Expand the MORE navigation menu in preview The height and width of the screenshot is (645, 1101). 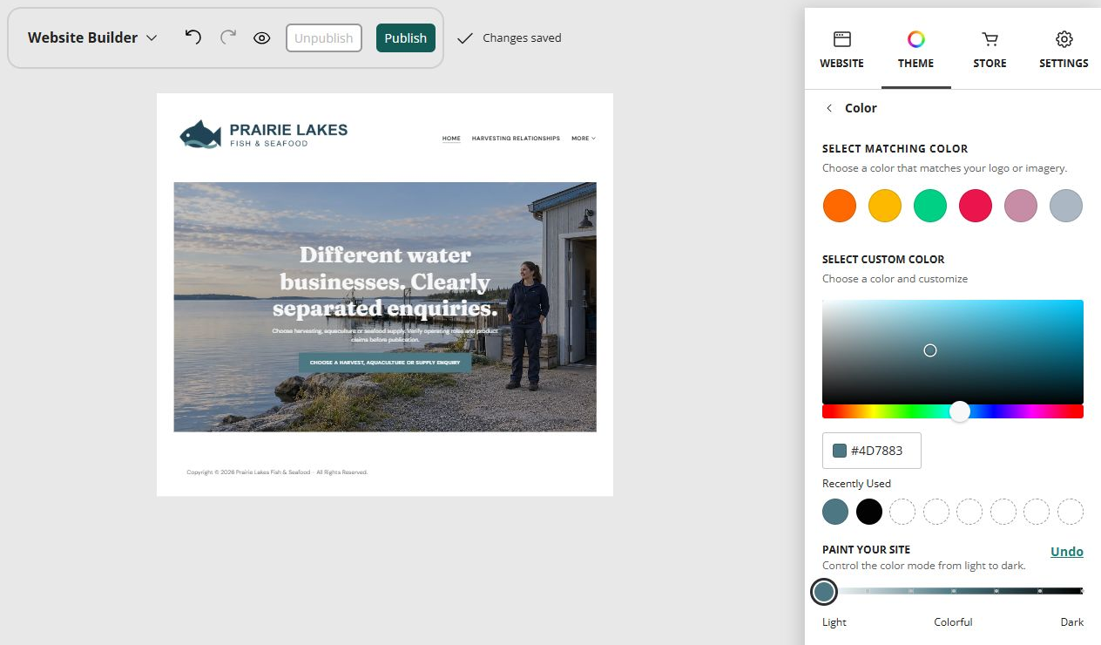pos(584,139)
